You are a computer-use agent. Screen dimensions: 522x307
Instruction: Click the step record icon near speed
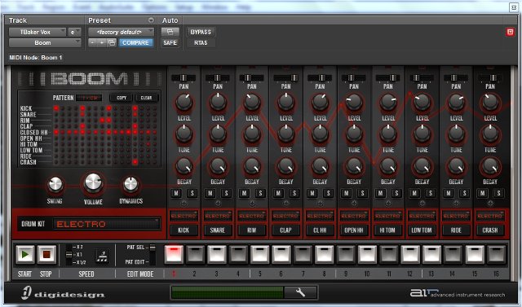(103, 256)
